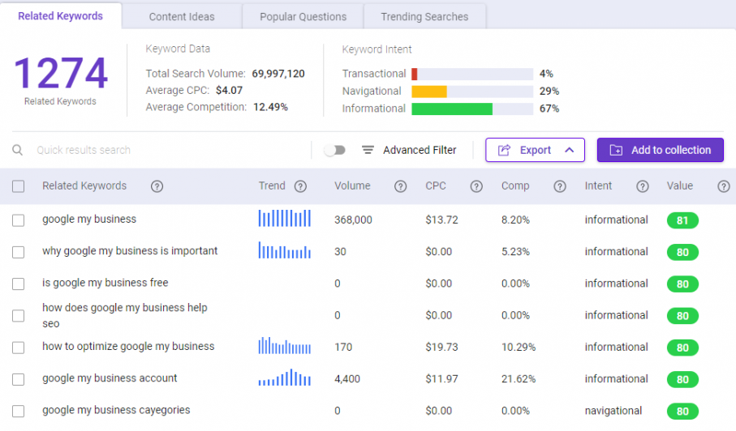Click the green Informational intent bar
The height and width of the screenshot is (431, 736).
[x=452, y=109]
